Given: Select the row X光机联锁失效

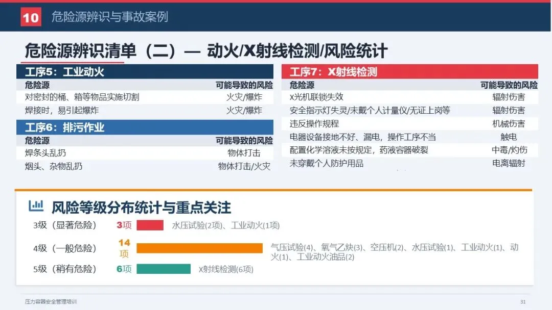Looking at the screenshot, I should click(x=410, y=97).
